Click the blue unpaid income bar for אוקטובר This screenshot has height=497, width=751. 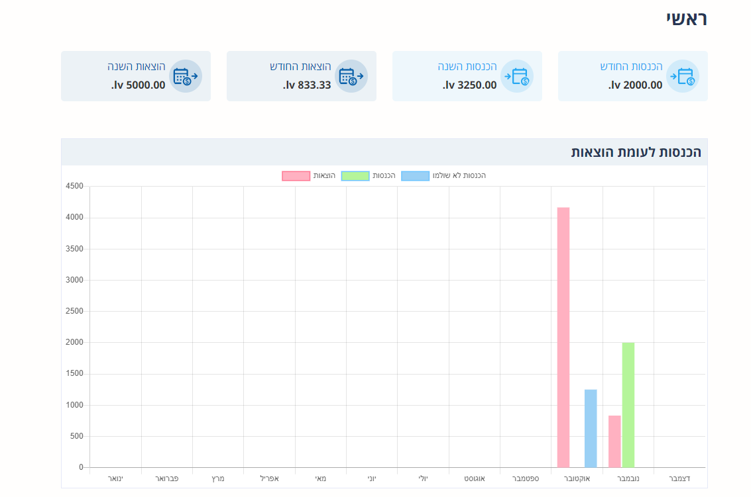(590, 428)
